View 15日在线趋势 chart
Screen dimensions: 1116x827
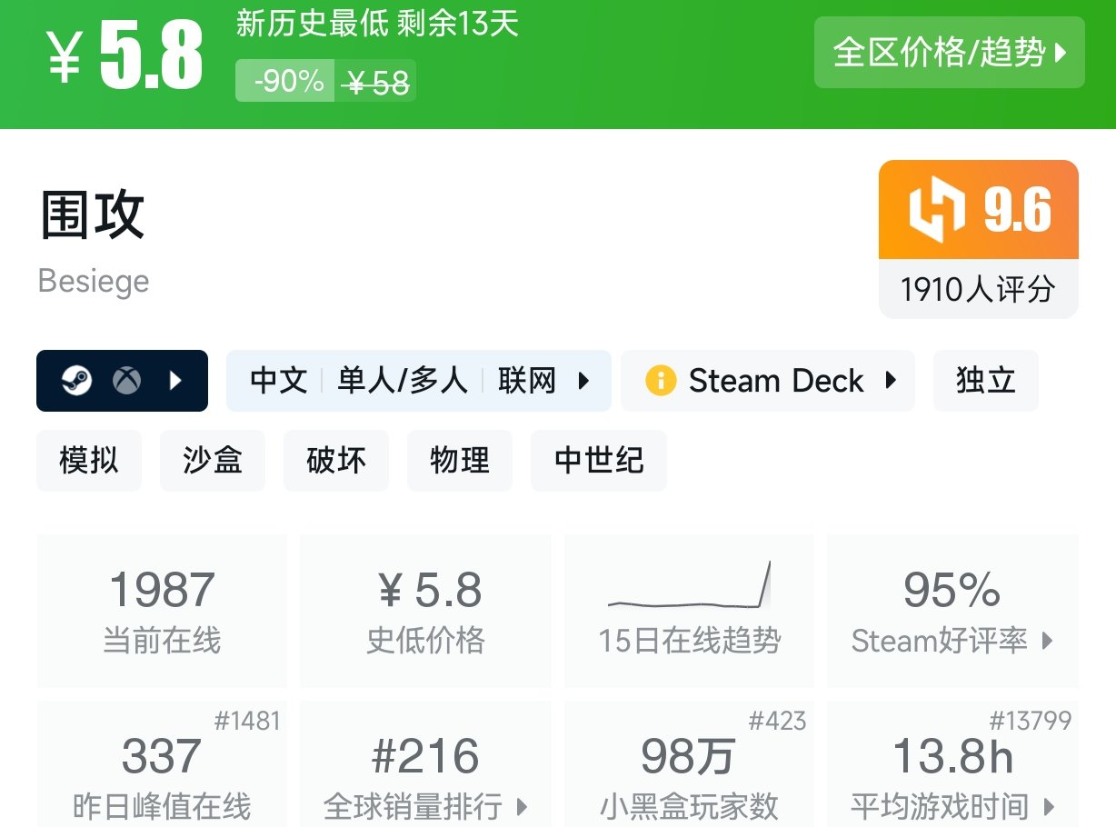[689, 611]
